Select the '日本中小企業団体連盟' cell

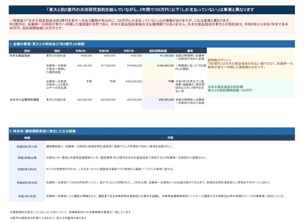[24, 100]
